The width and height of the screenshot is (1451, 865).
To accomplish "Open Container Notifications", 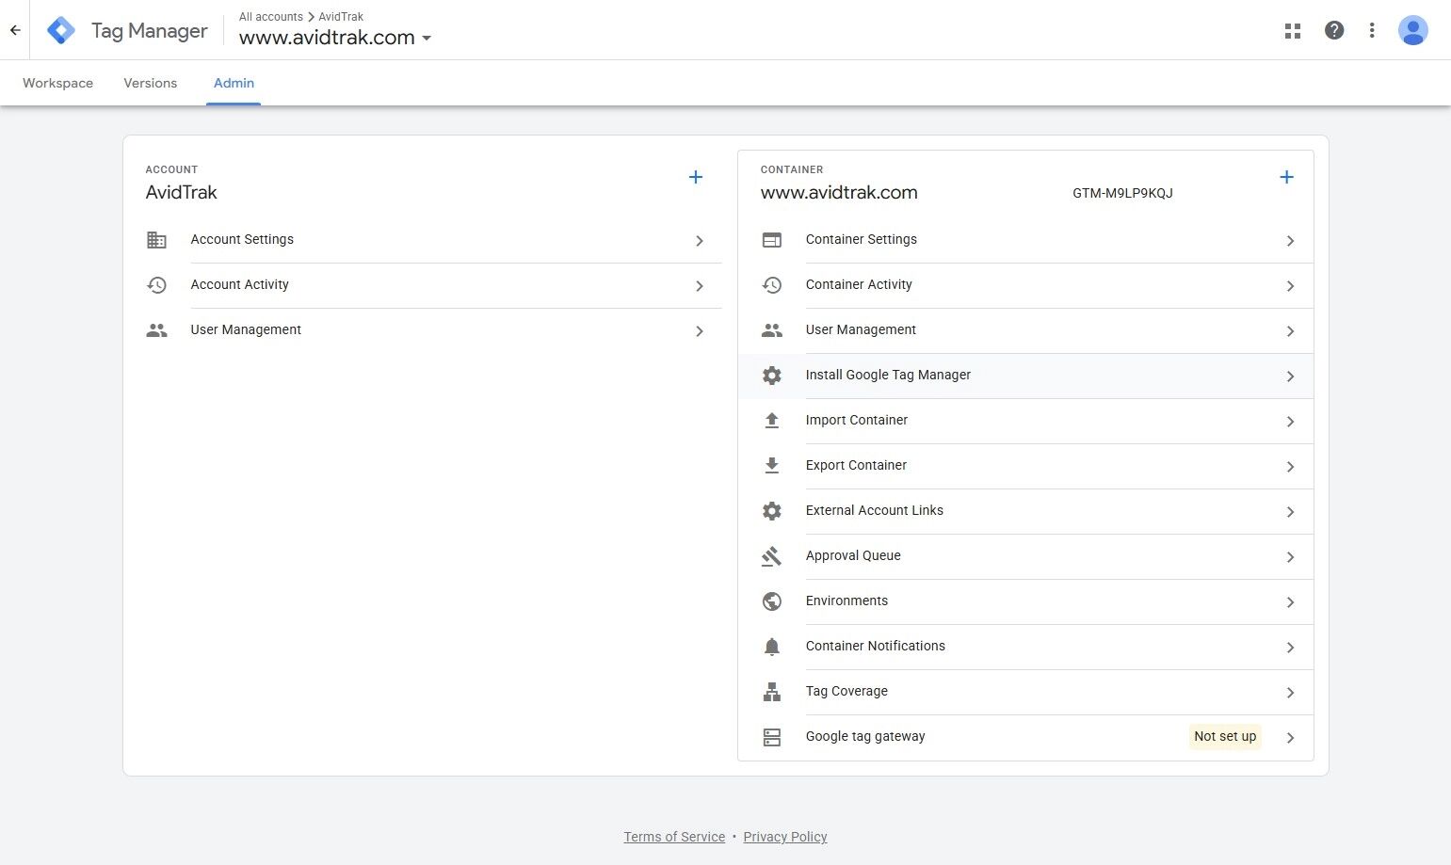I will (x=1025, y=647).
